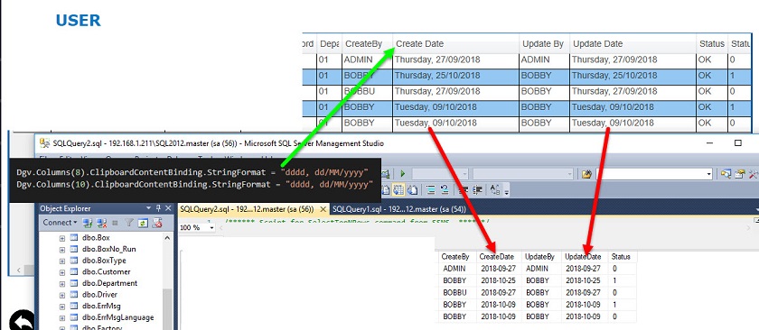Click the Increase Indent icon
Image resolution: width=759 pixels, height=330 pixels.
[477, 190]
